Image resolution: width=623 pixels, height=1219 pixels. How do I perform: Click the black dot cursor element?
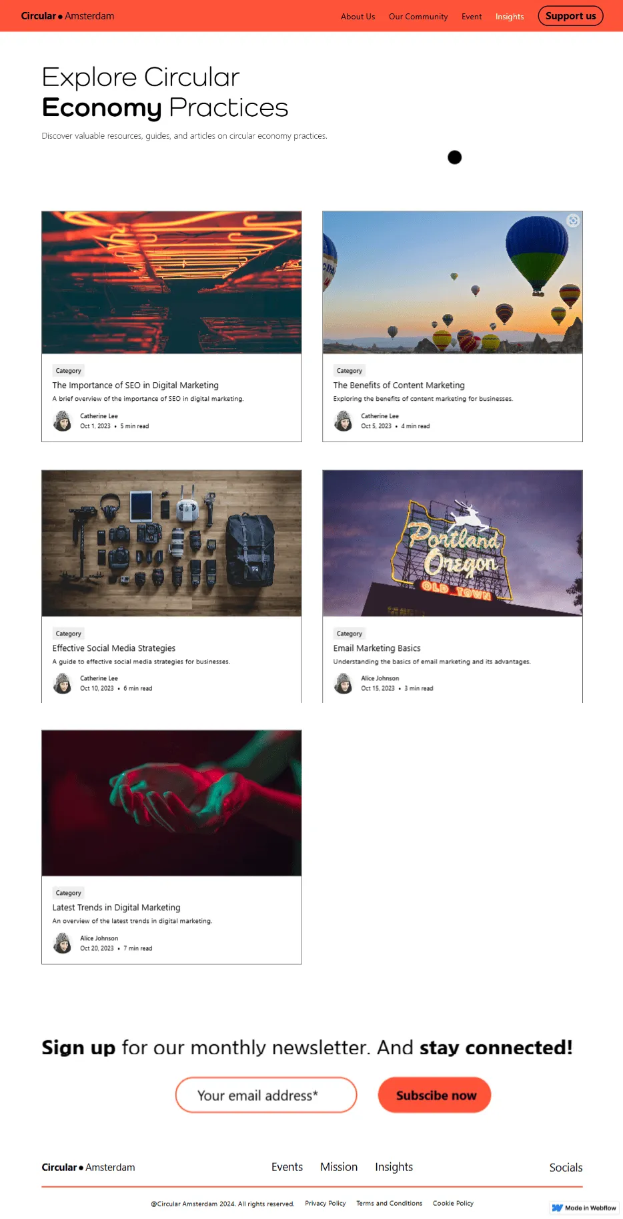pos(454,157)
